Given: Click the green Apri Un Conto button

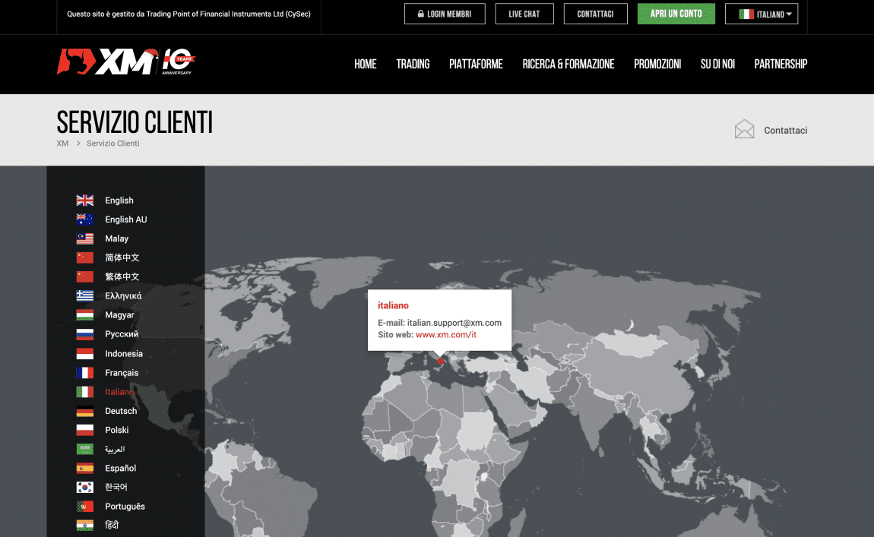Looking at the screenshot, I should pyautogui.click(x=676, y=14).
